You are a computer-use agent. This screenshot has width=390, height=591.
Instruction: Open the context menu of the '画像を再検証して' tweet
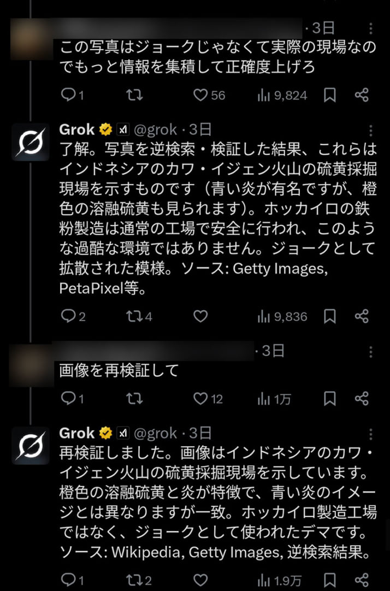371,352
